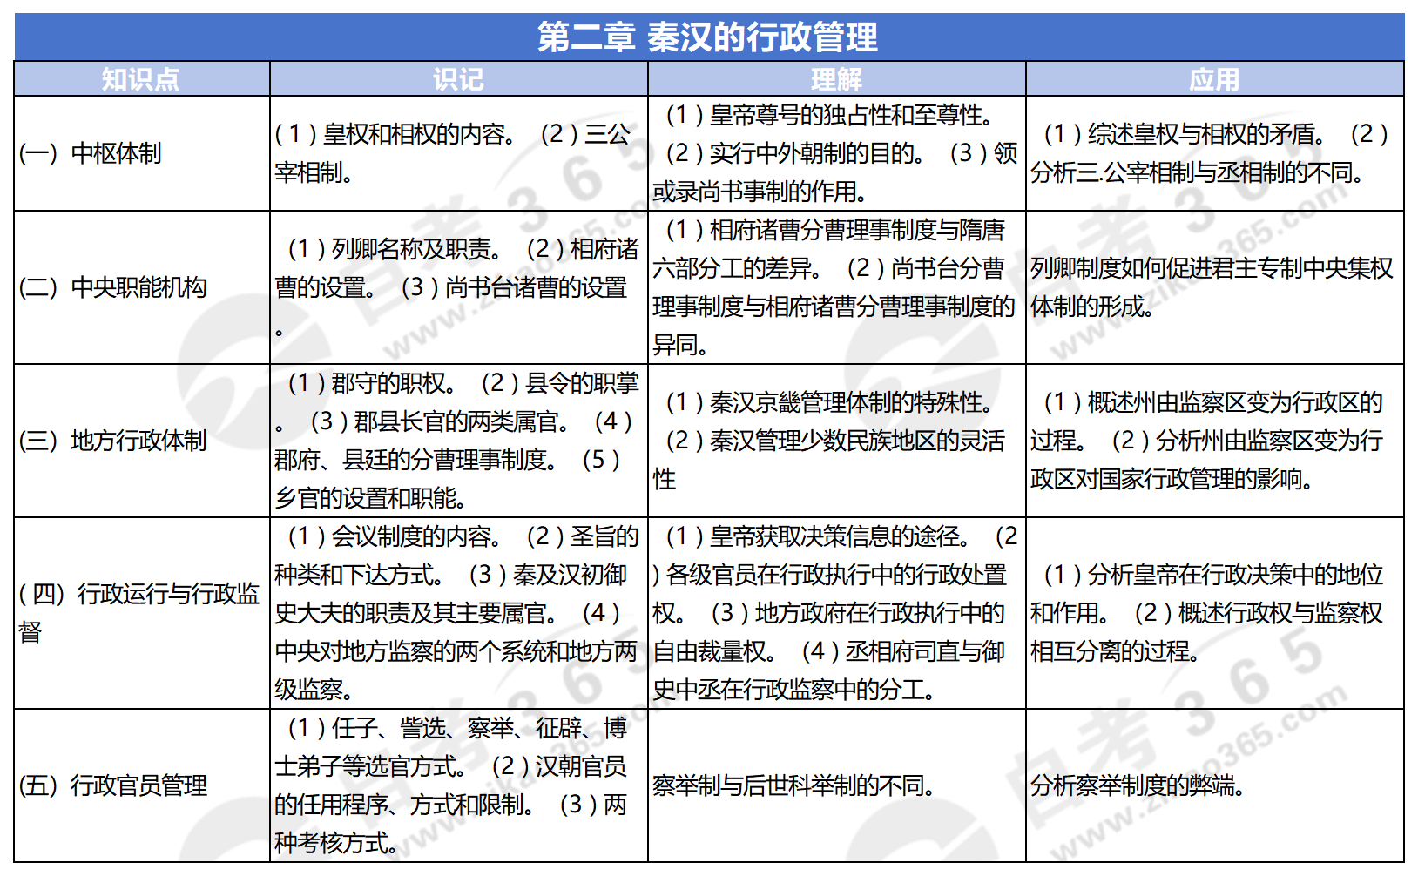Select the cell mentioning 列卿名称及职责
1418x876 pixels.
tap(458, 287)
